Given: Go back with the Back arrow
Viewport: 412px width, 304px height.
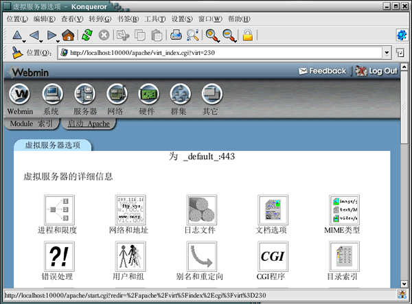Looking at the screenshot, I should [x=34, y=35].
